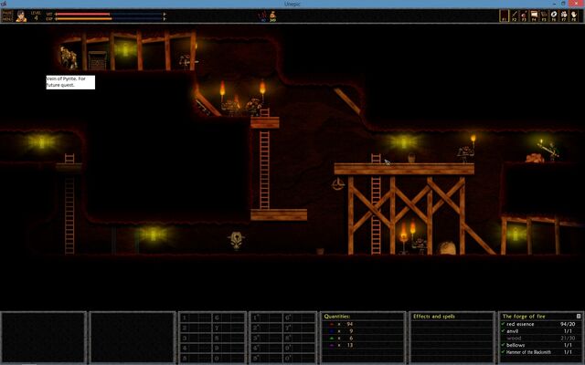Click the tribal mask statue on the floor
This screenshot has height=365, width=585.
point(236,241)
